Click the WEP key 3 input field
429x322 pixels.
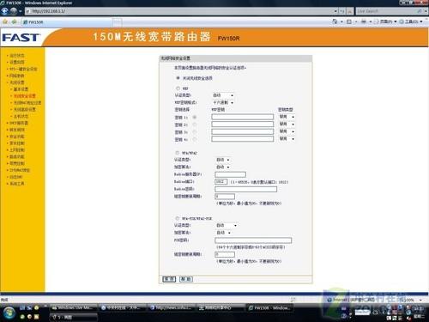243,131
